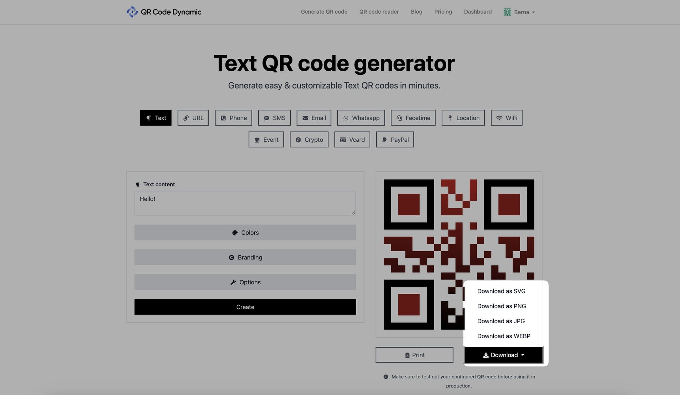Open the Download format dropdown

503,355
